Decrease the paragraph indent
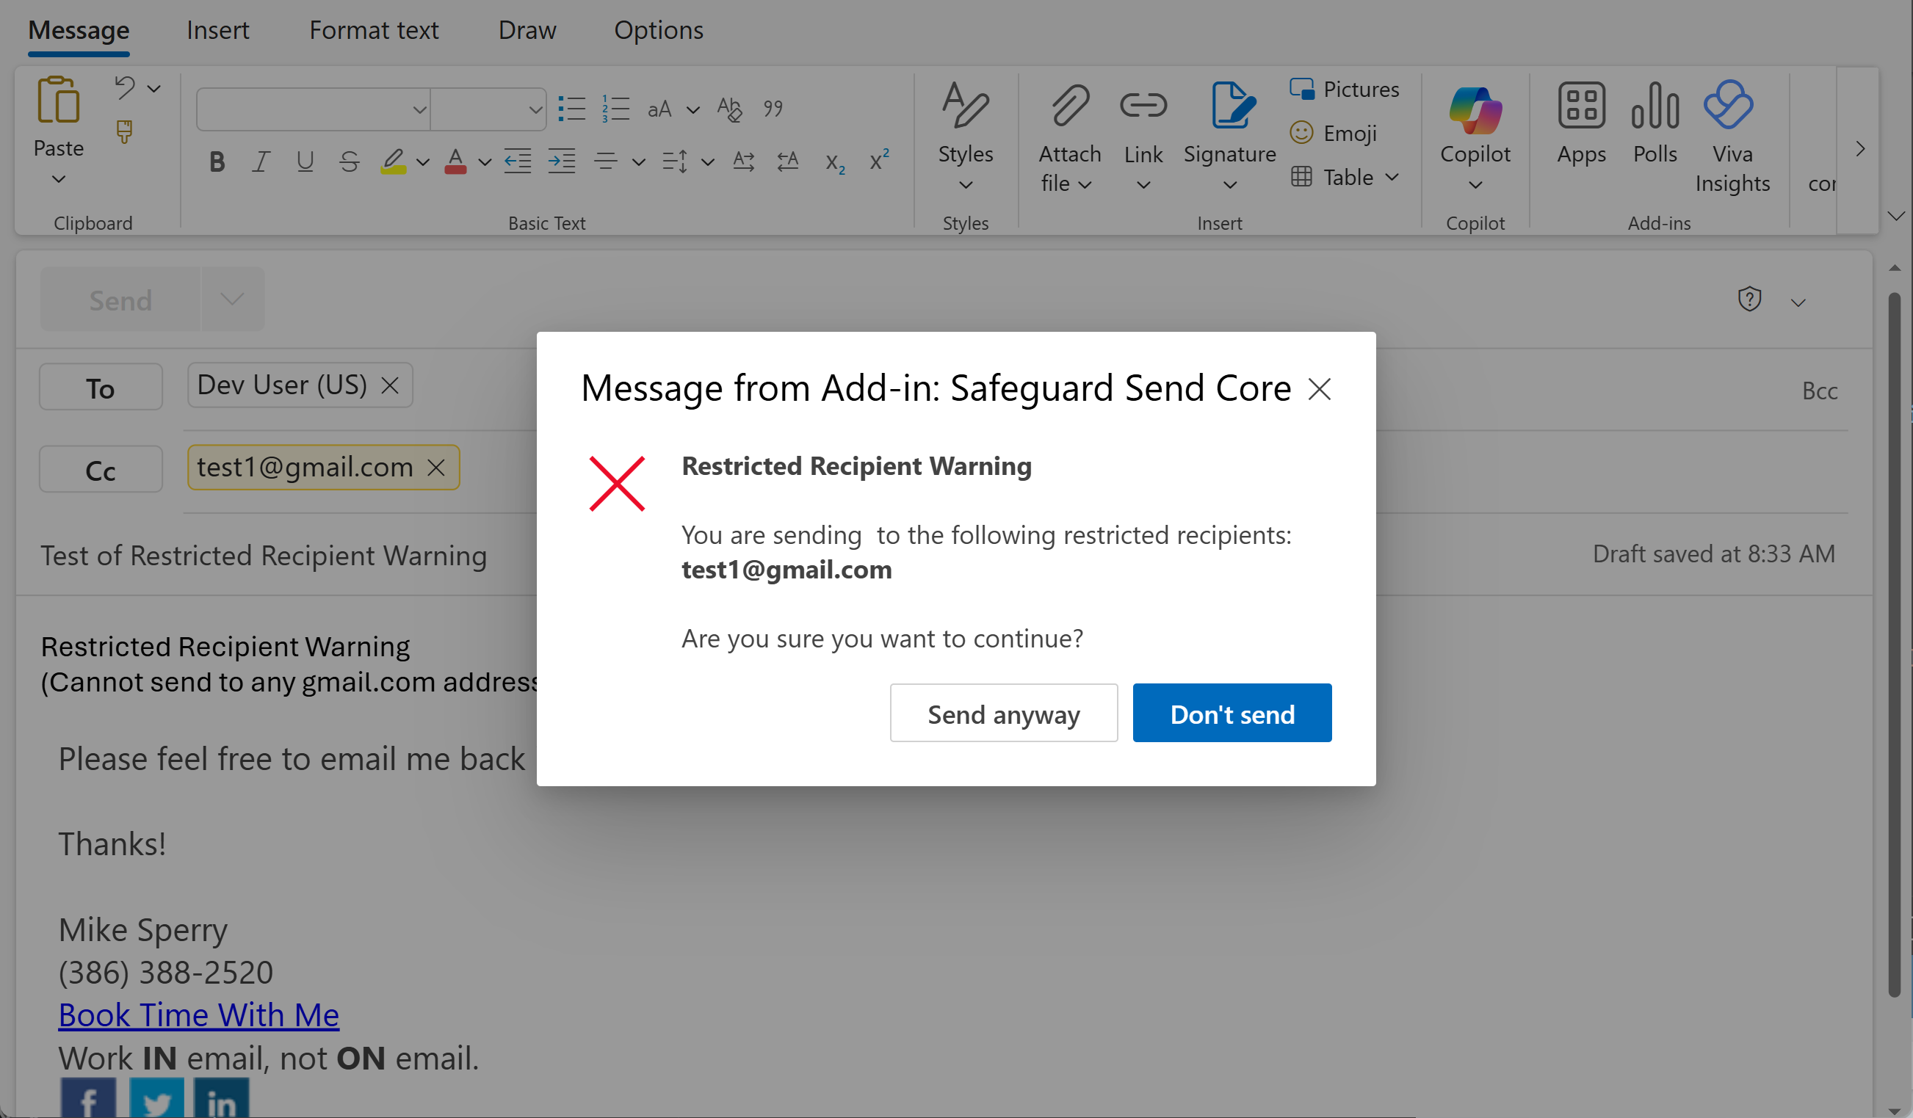1913x1118 pixels. tap(518, 161)
